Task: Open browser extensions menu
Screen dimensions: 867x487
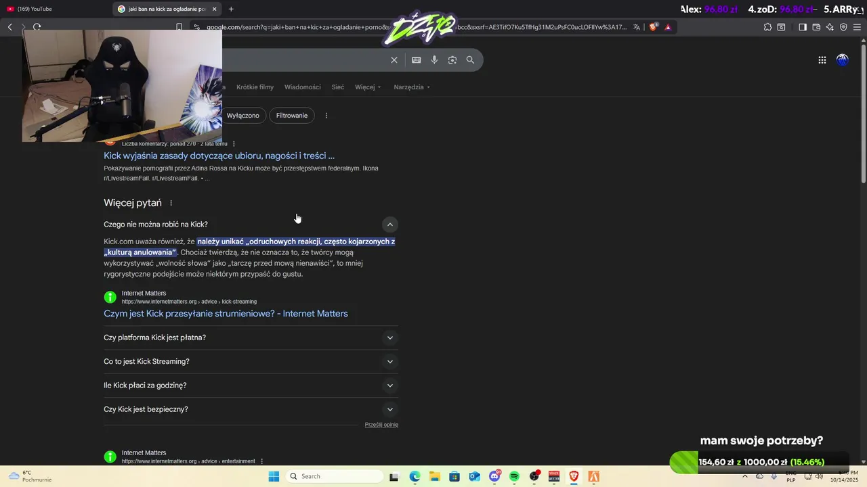Action: click(x=767, y=27)
